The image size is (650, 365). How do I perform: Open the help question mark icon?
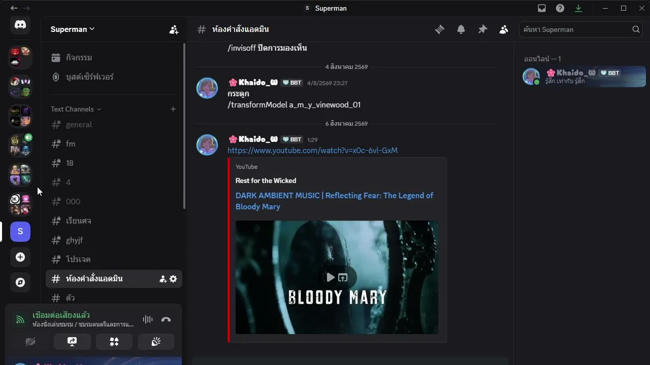tap(560, 8)
